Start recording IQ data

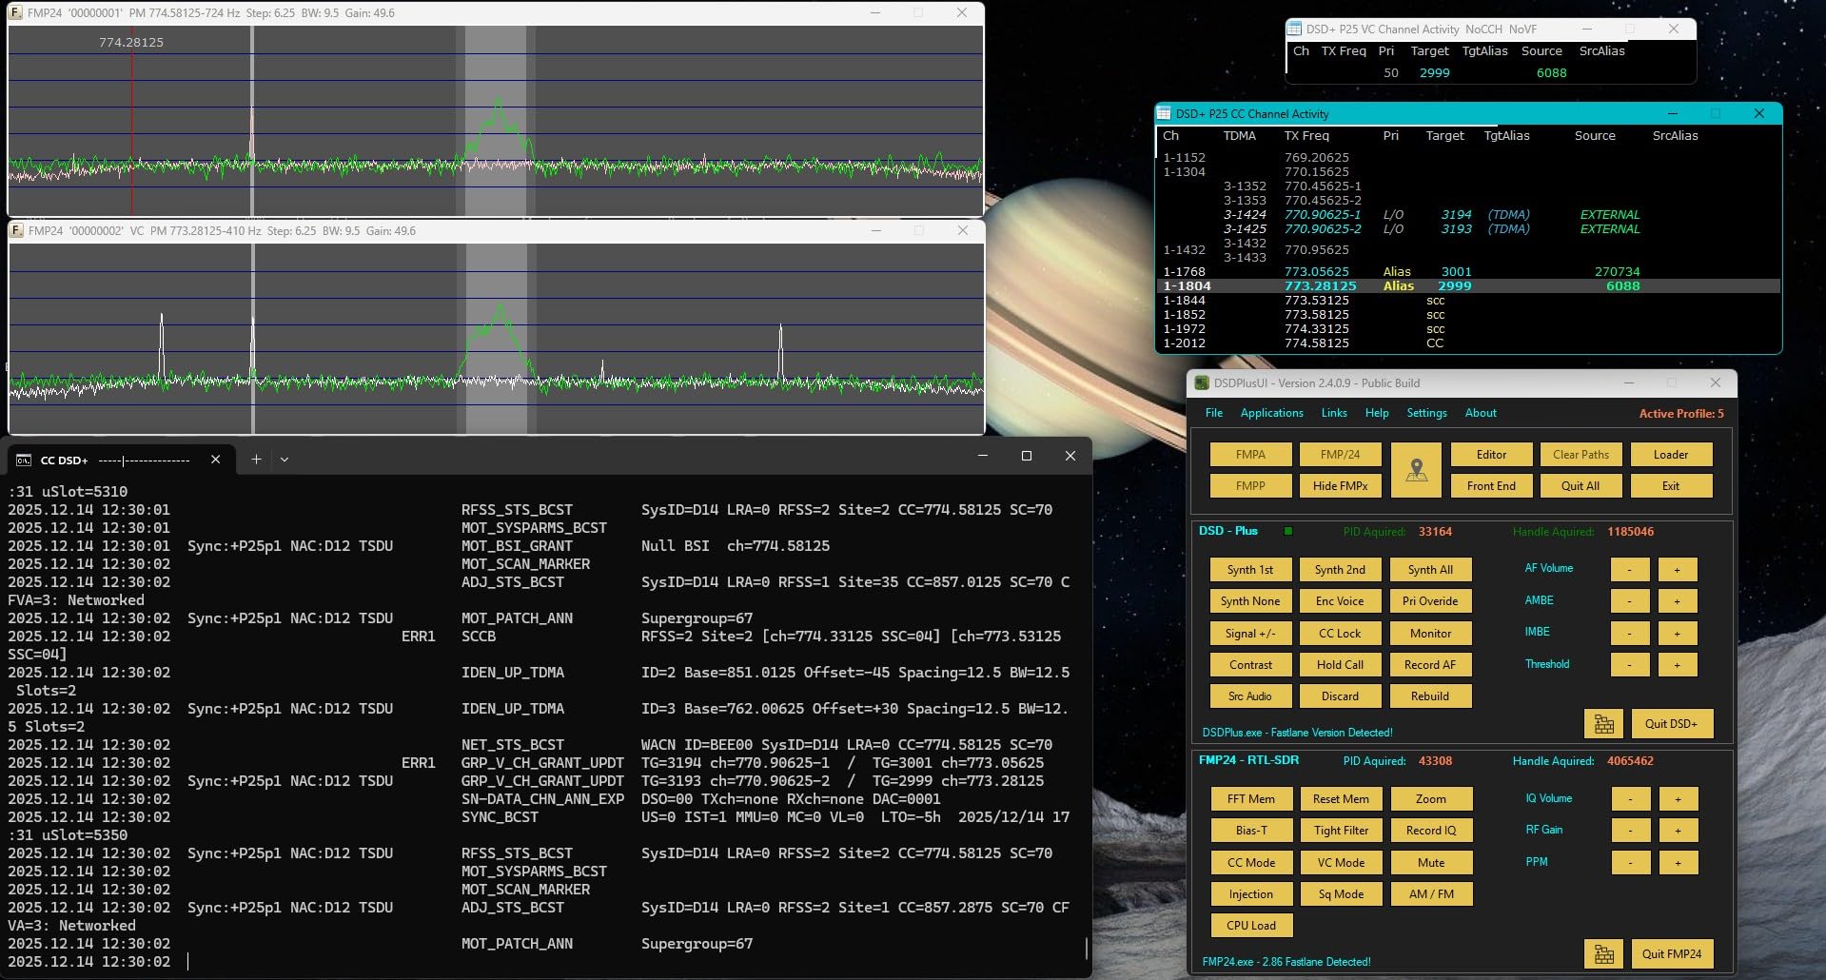[x=1430, y=830]
